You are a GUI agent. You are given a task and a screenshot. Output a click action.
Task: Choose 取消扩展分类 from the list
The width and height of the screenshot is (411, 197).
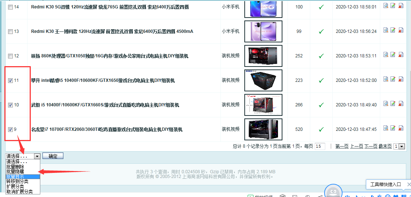[x=23, y=192]
